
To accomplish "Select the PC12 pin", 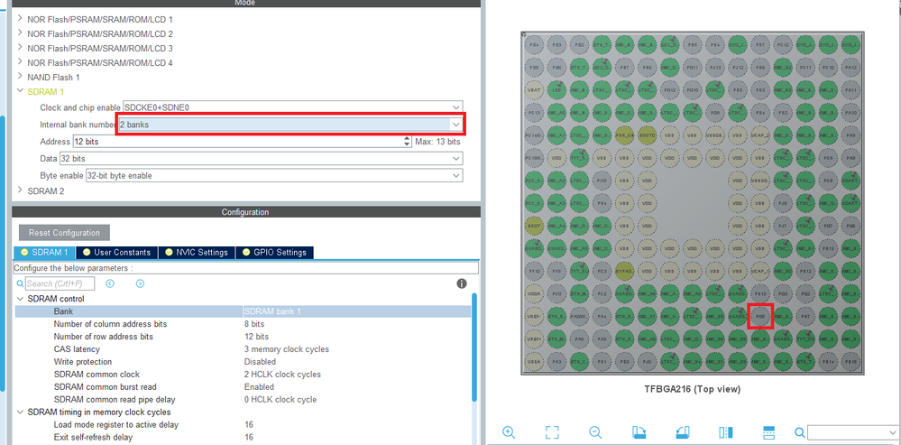I will (783, 44).
